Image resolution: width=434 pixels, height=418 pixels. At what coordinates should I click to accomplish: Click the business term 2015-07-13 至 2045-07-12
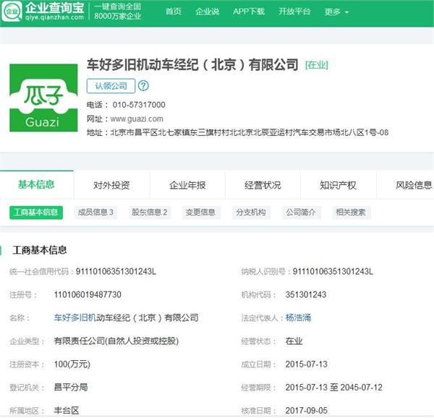click(x=333, y=388)
